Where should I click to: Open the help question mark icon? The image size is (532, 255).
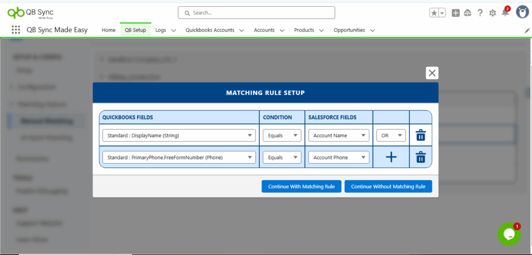(x=480, y=13)
